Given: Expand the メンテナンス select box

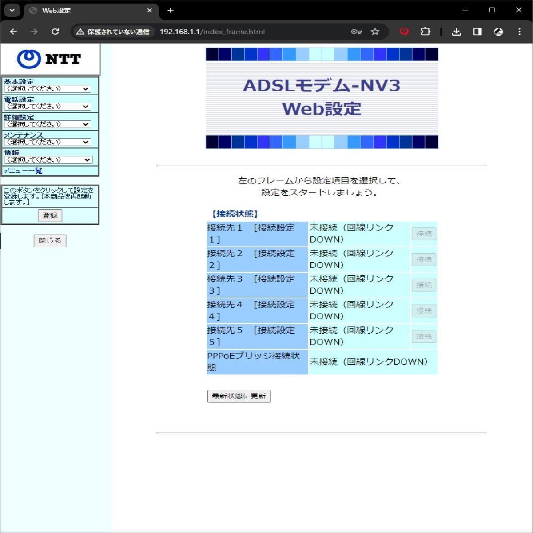Looking at the screenshot, I should (48, 142).
